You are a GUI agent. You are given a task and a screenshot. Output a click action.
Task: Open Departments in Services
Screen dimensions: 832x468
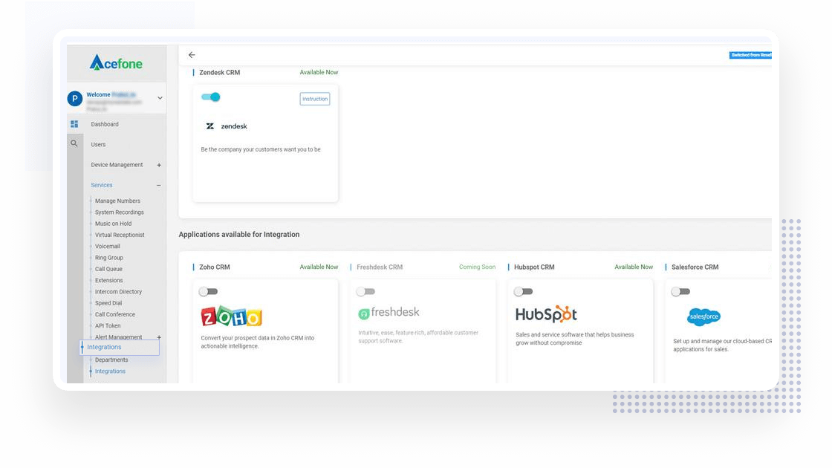111,360
